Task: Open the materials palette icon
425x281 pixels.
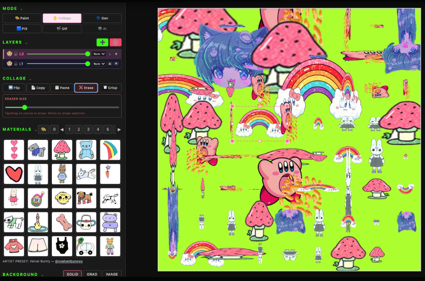Action: [43, 130]
